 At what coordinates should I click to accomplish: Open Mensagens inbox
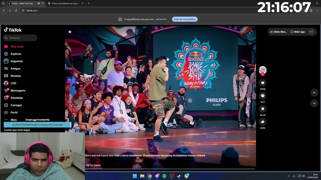click(x=15, y=90)
